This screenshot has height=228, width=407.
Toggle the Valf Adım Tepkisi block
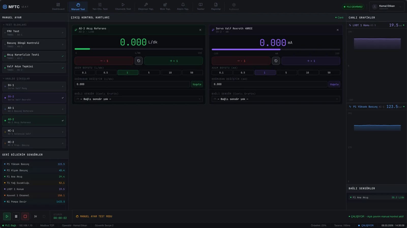[x=34, y=68]
